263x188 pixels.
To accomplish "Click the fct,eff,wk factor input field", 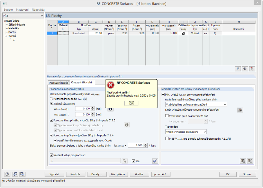I will point(136,145).
